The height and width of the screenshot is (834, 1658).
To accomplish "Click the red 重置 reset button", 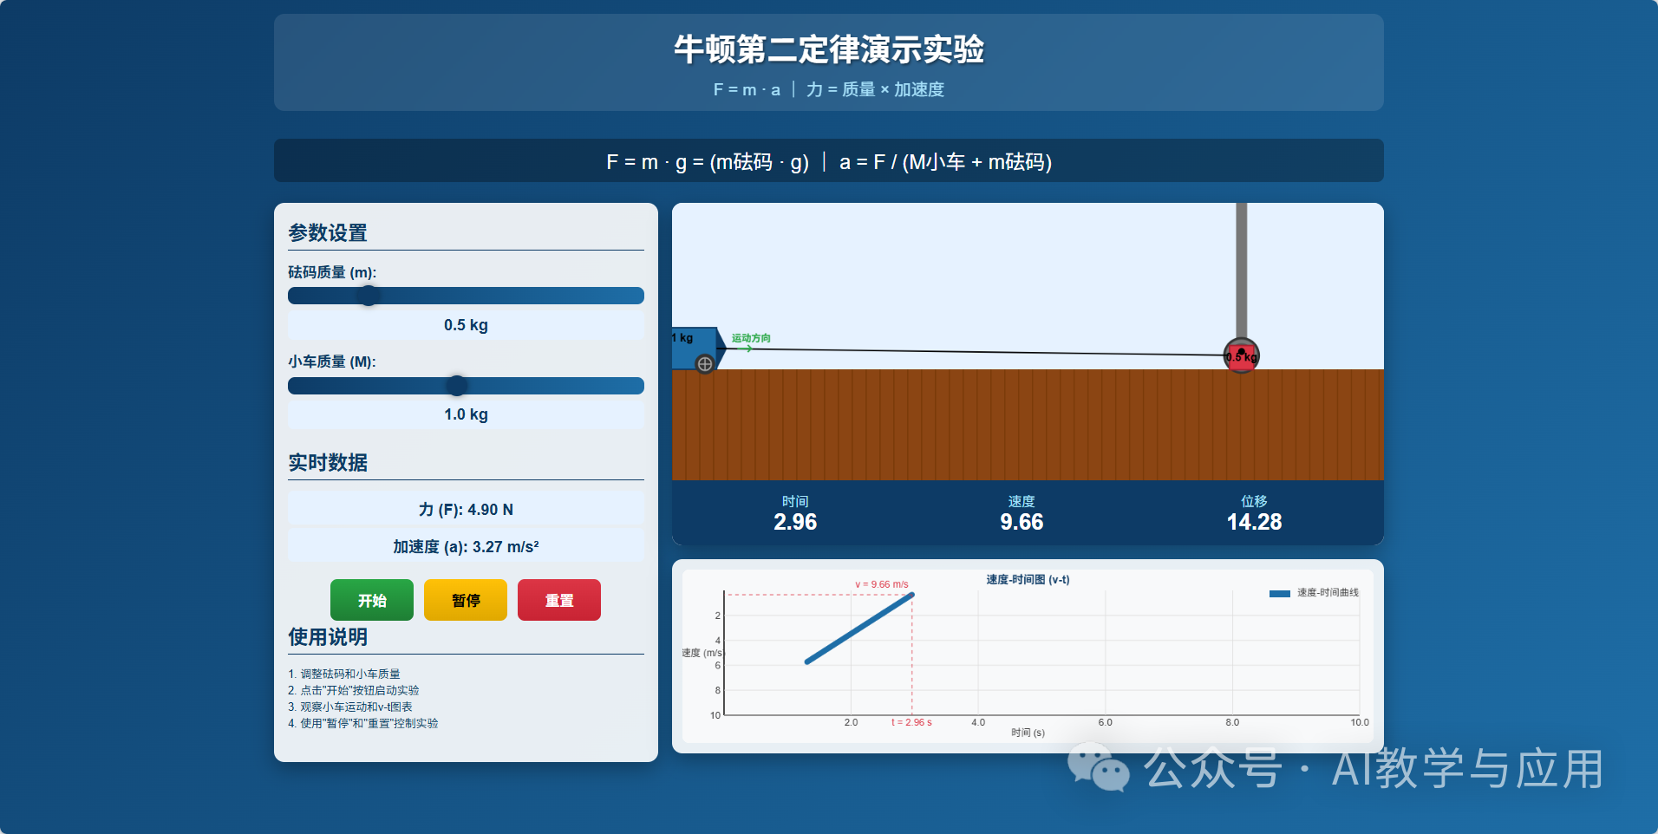I will (x=558, y=600).
